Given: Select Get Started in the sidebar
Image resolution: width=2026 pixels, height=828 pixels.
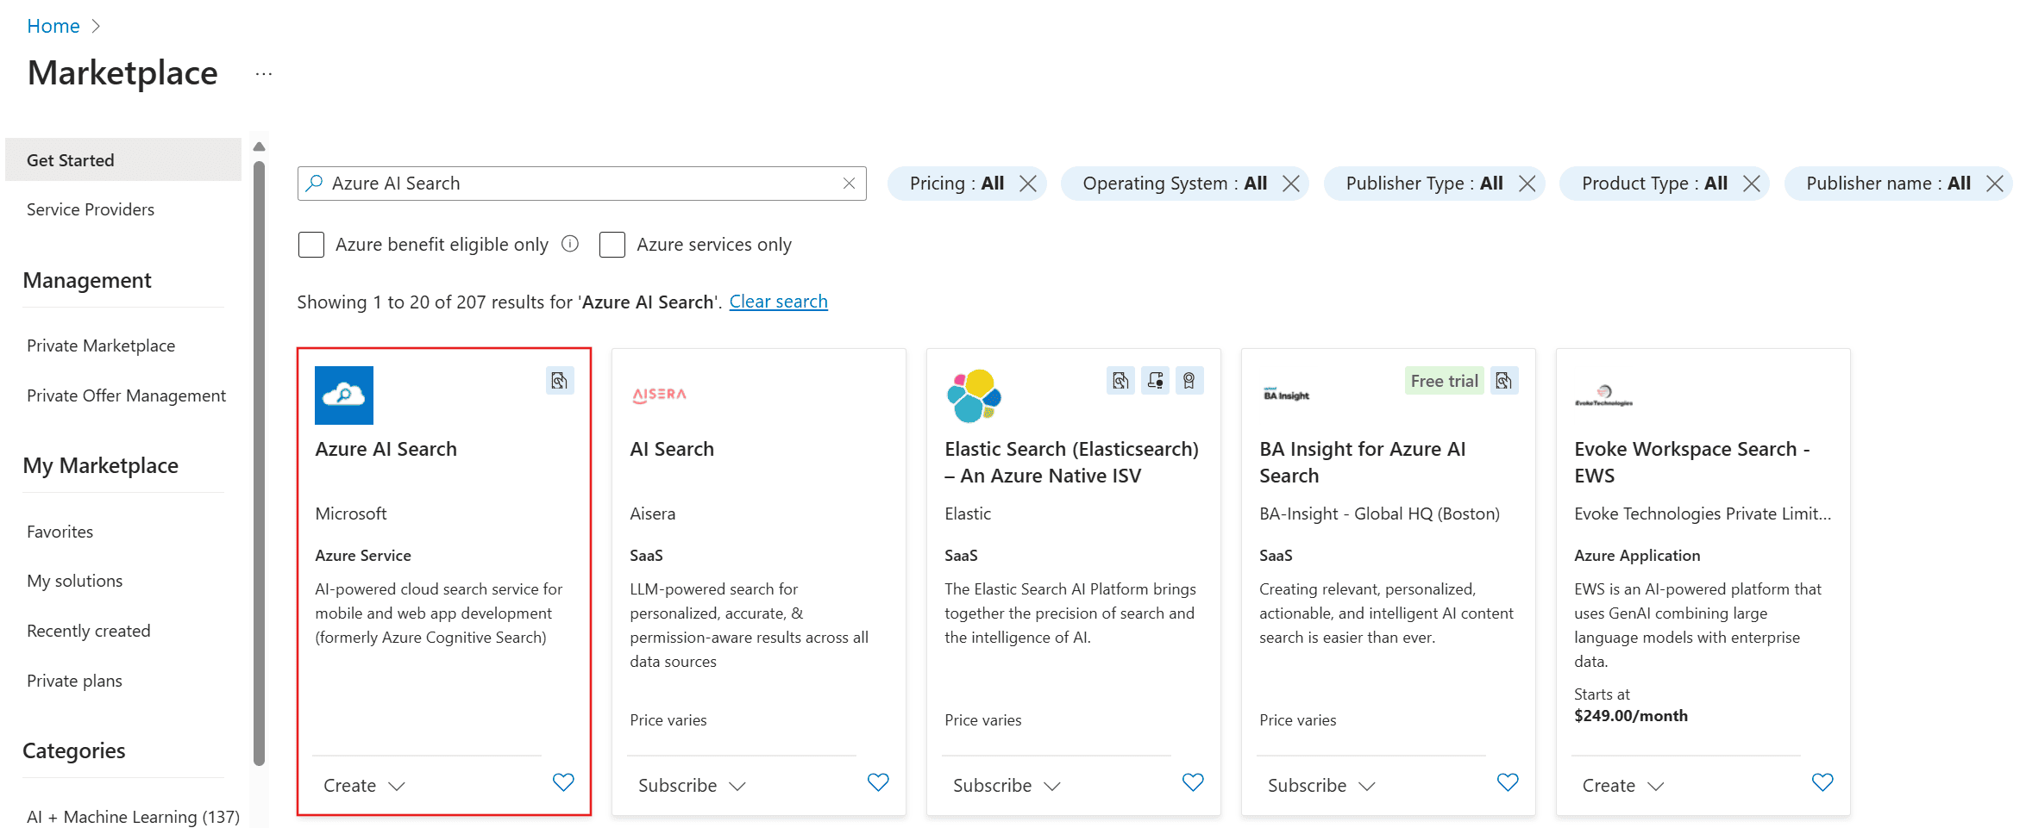Looking at the screenshot, I should point(71,159).
